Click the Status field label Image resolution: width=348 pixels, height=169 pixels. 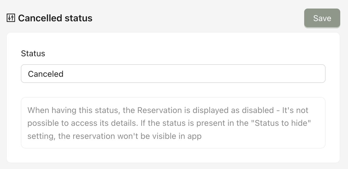coord(33,53)
